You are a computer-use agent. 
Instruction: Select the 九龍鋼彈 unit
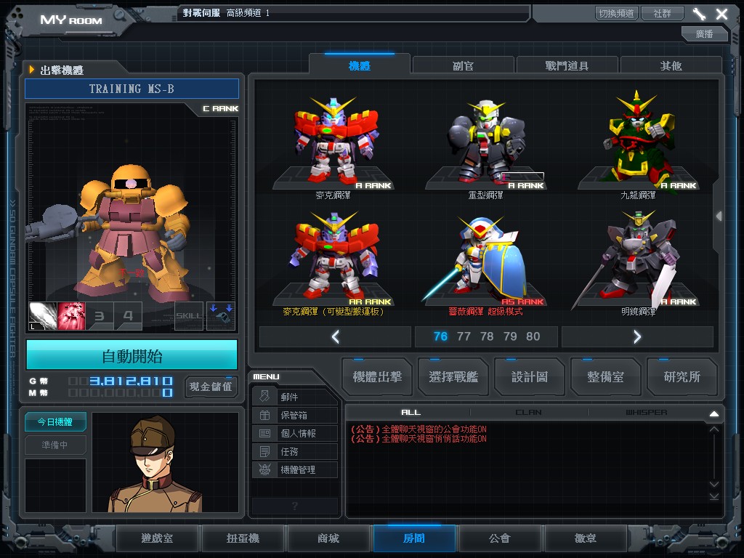638,145
